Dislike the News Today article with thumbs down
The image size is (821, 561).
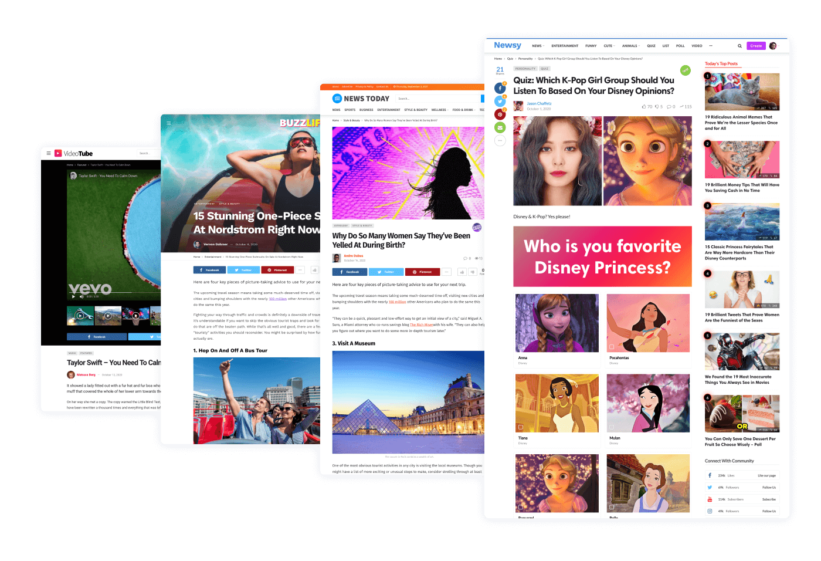coord(472,272)
